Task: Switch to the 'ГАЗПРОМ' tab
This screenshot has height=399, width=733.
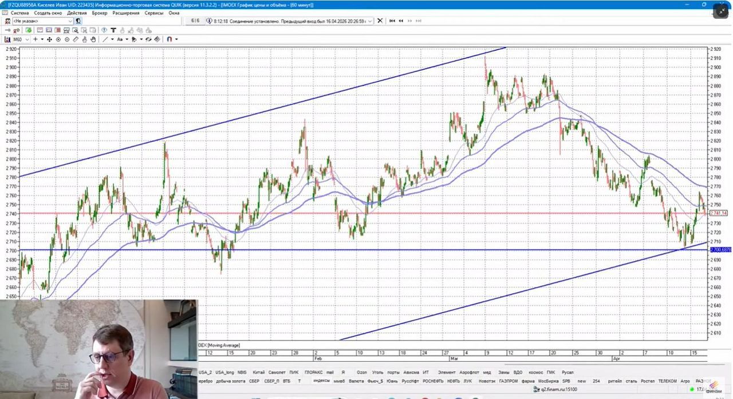Action: pos(509,381)
